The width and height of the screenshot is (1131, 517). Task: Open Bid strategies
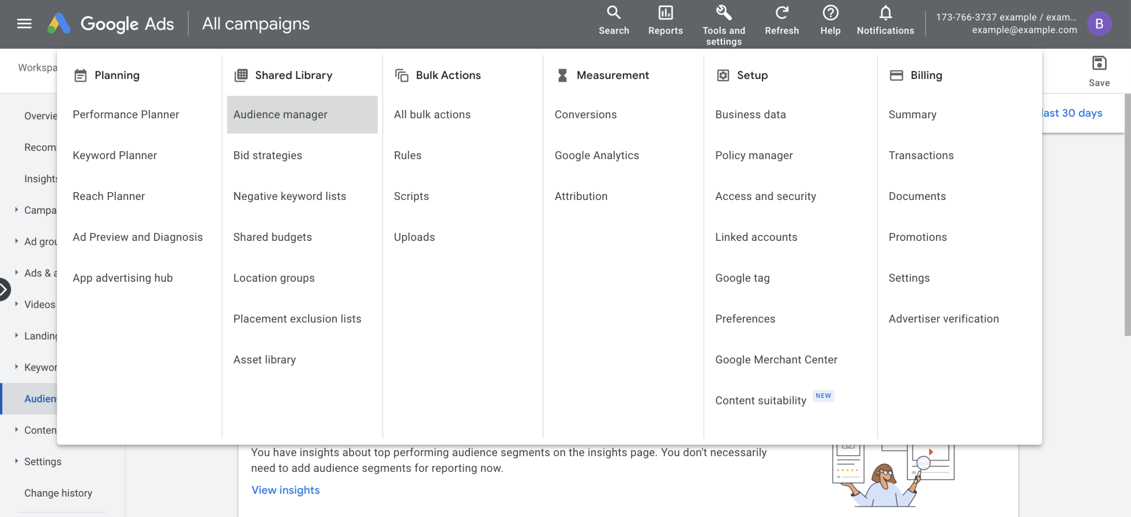268,155
